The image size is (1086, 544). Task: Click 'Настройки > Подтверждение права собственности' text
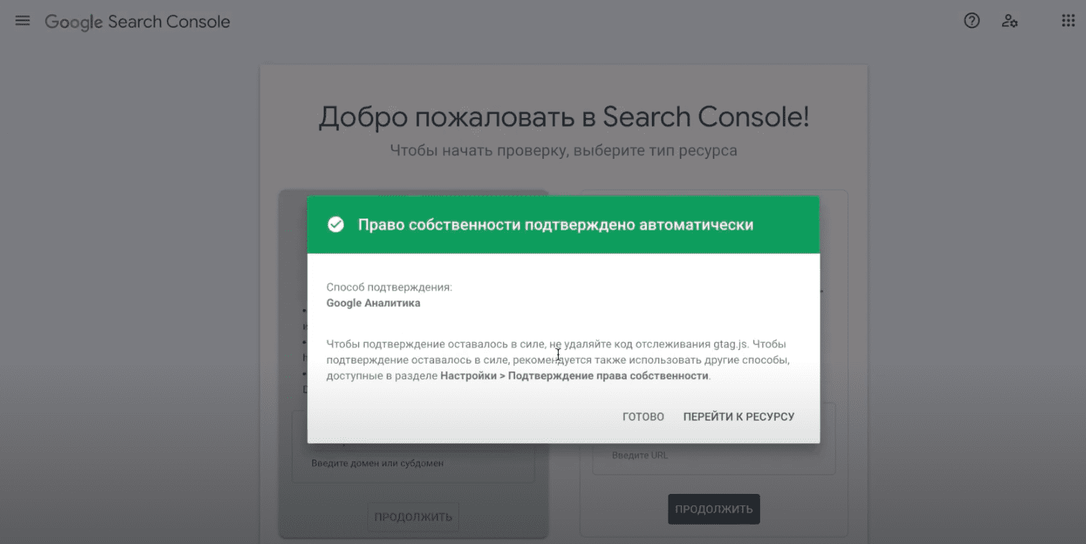[x=574, y=376]
